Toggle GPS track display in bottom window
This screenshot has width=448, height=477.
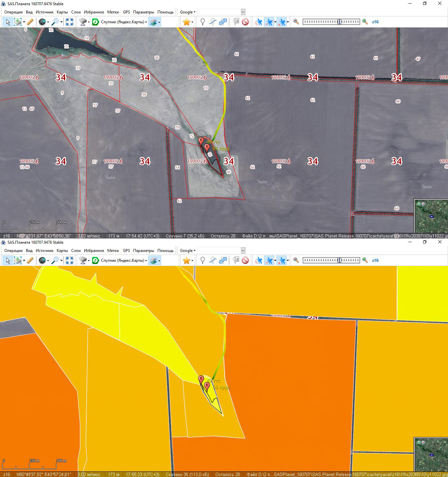[269, 260]
